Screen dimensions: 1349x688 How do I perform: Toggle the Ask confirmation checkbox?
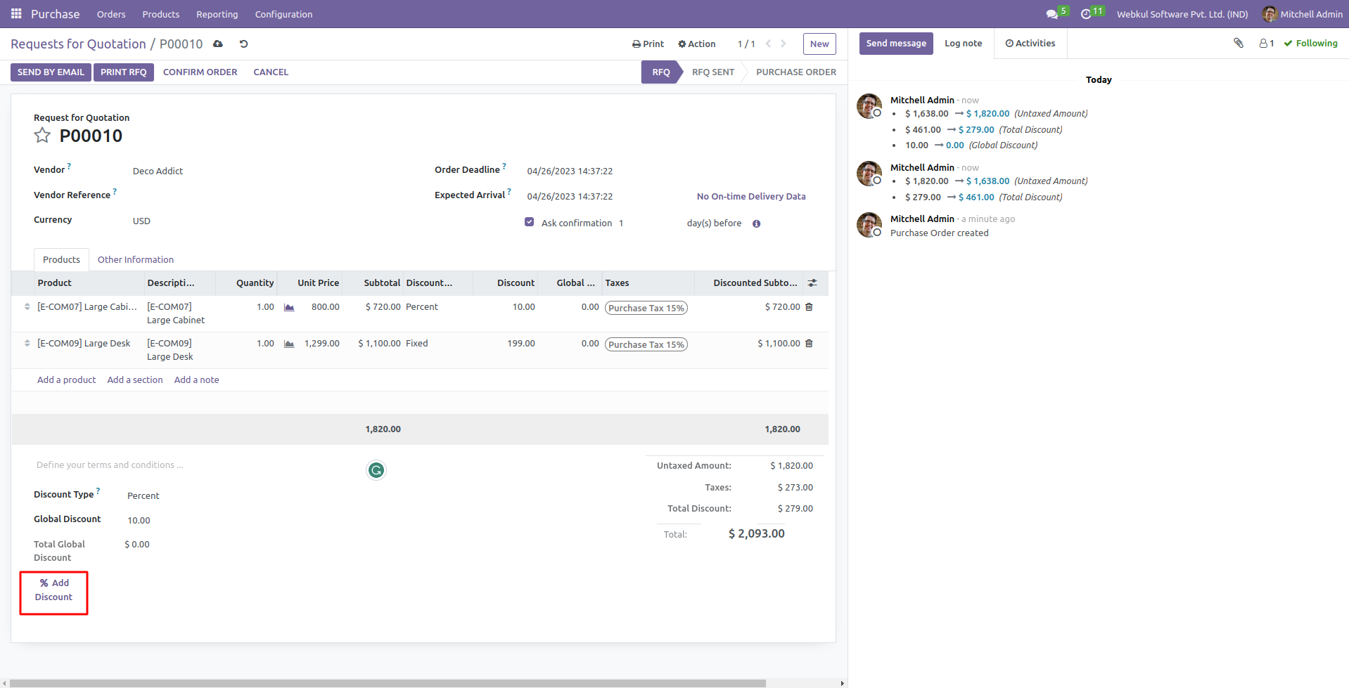(x=529, y=222)
